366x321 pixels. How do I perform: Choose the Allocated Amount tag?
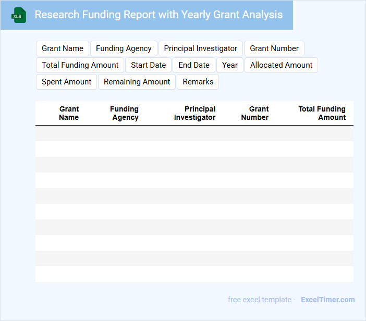(x=281, y=65)
